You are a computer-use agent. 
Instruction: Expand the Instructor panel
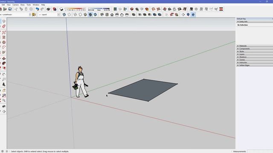click(255, 62)
